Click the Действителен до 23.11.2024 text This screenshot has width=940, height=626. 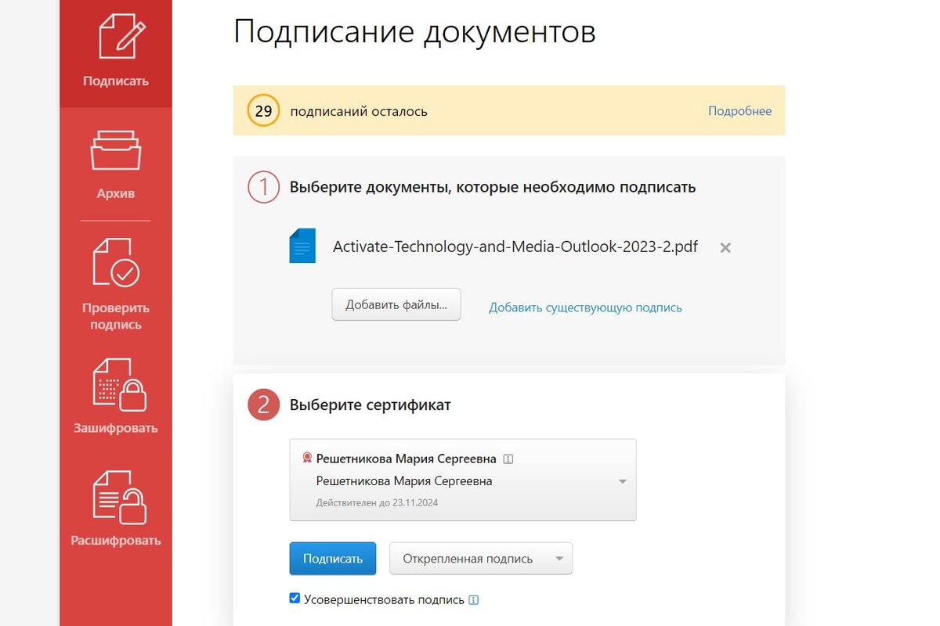tap(377, 502)
